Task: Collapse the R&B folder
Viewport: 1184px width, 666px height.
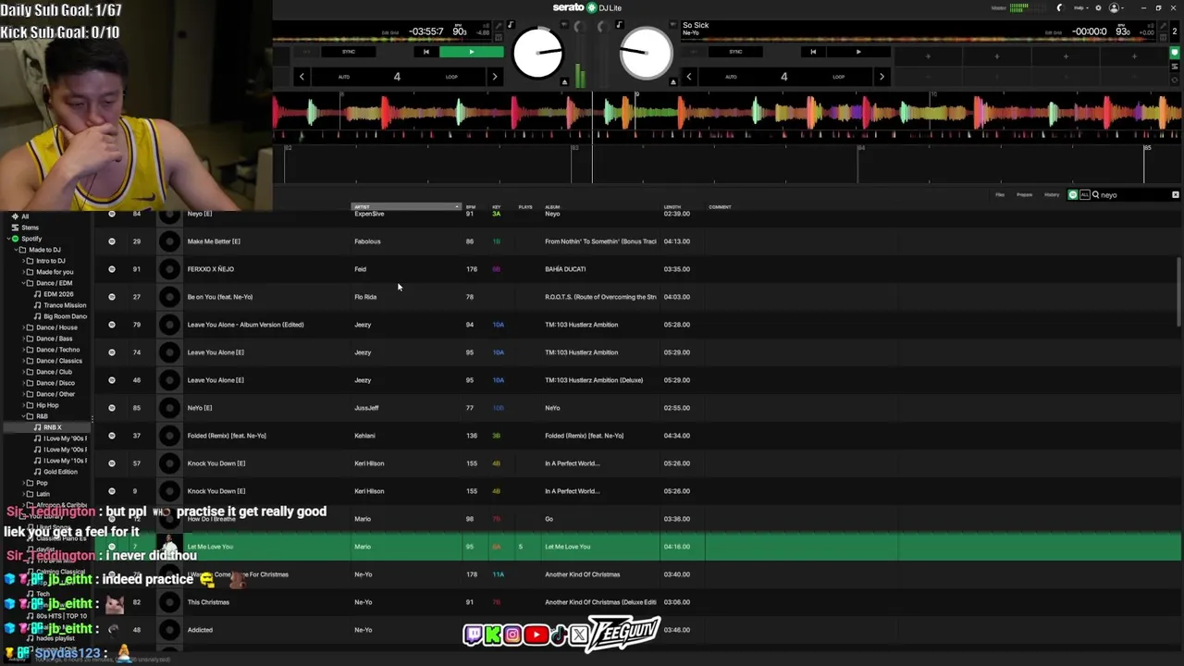Action: click(x=22, y=416)
